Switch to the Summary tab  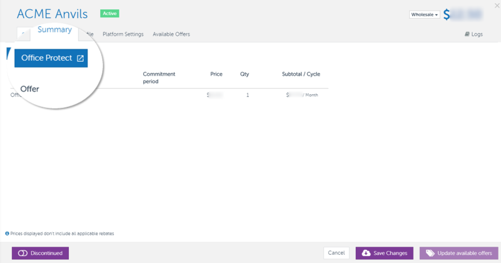pos(54,30)
